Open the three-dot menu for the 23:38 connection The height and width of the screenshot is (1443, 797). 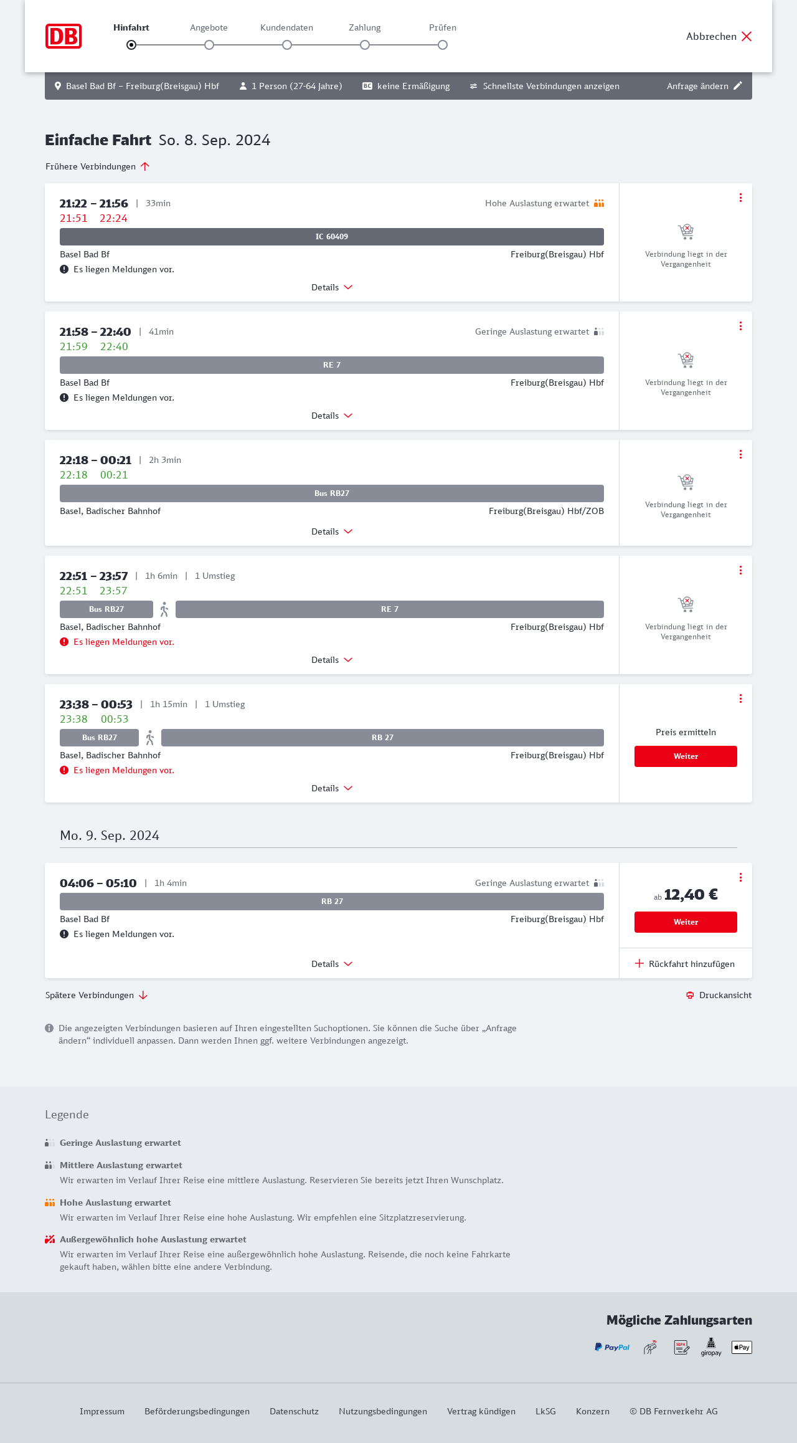pos(740,698)
